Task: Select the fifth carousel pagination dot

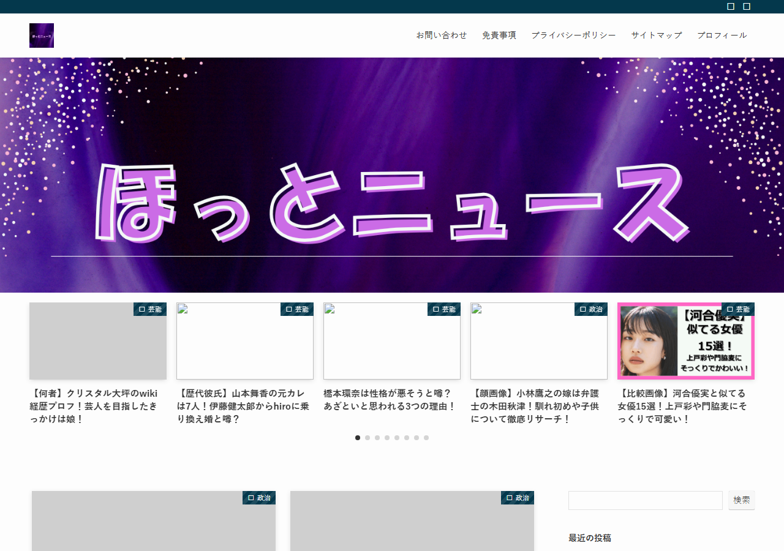Action: click(x=397, y=438)
